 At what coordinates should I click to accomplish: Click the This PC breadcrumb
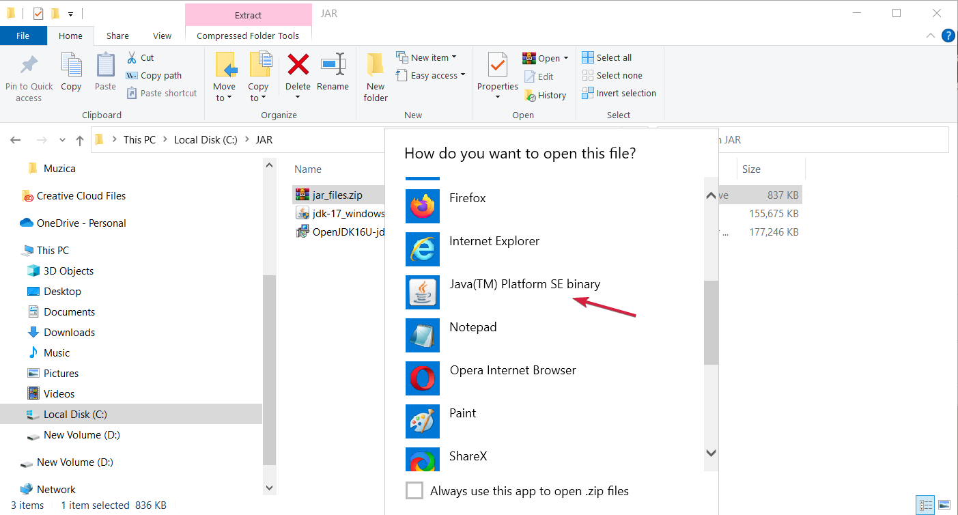139,140
